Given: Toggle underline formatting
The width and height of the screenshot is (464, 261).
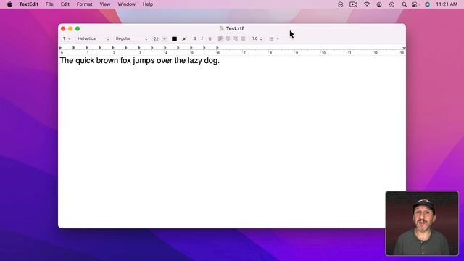Looking at the screenshot, I should click(210, 38).
